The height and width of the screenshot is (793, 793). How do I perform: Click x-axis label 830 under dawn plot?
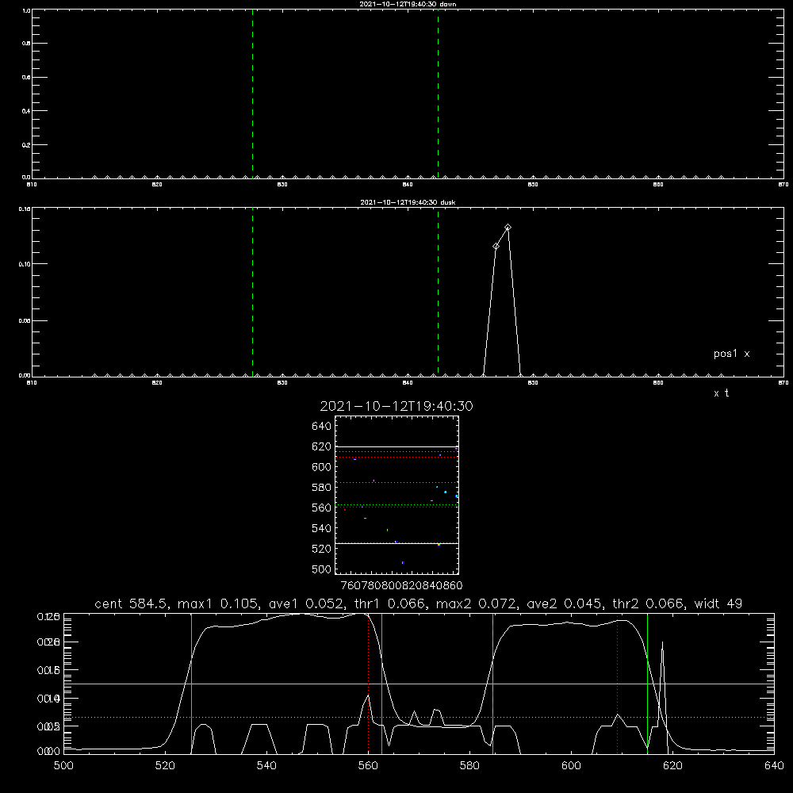(x=282, y=185)
